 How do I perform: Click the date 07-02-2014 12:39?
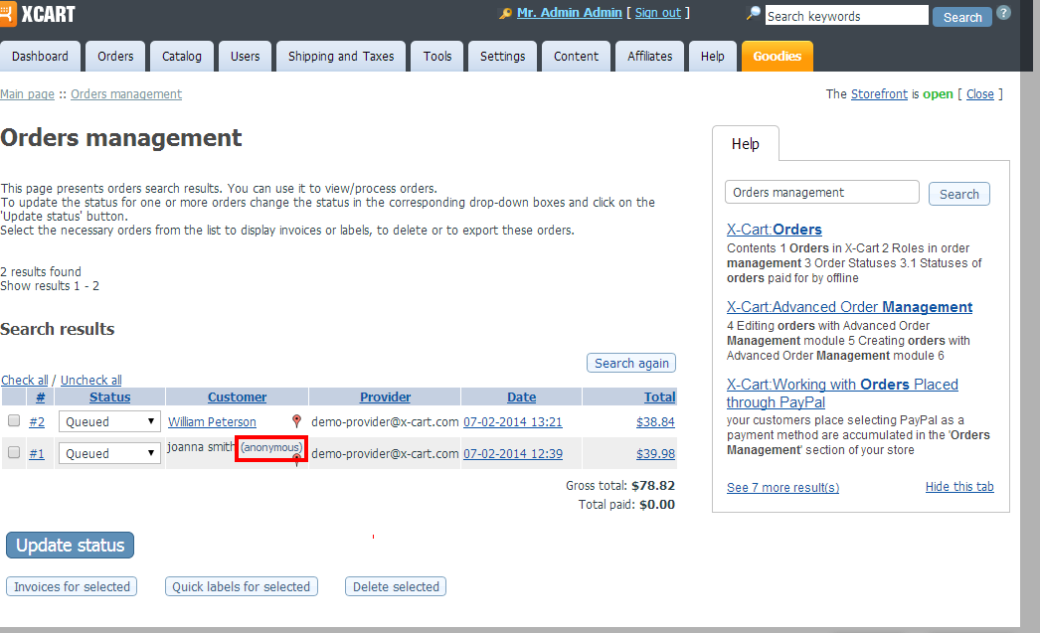pyautogui.click(x=513, y=453)
